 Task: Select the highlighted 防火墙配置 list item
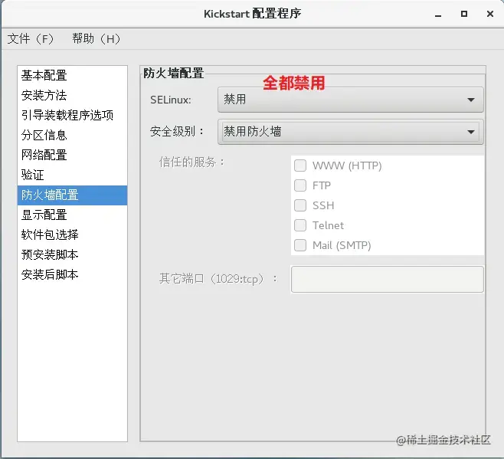point(72,195)
